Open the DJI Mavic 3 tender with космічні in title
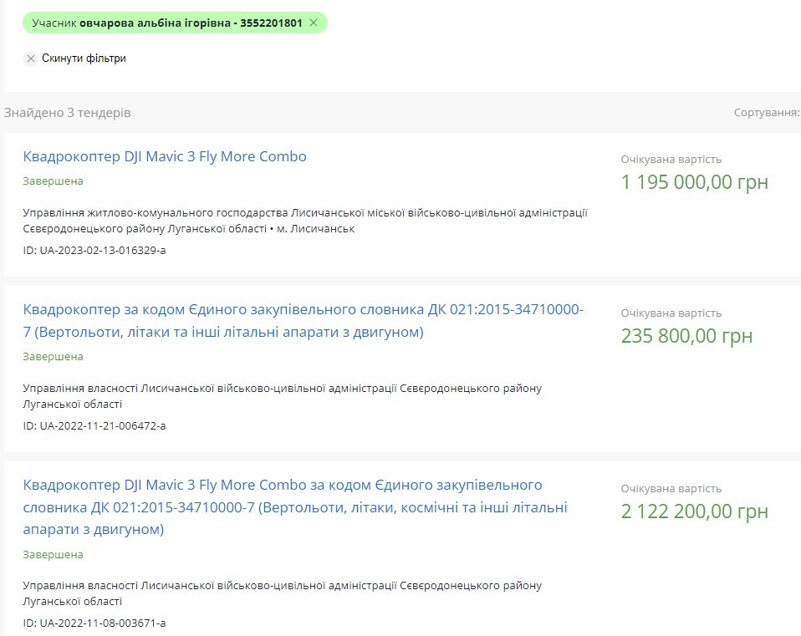This screenshot has height=636, width=801. (x=295, y=506)
